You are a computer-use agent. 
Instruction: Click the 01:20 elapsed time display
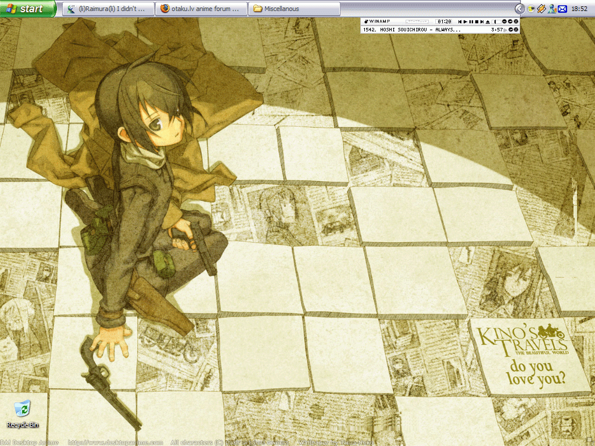coord(444,21)
